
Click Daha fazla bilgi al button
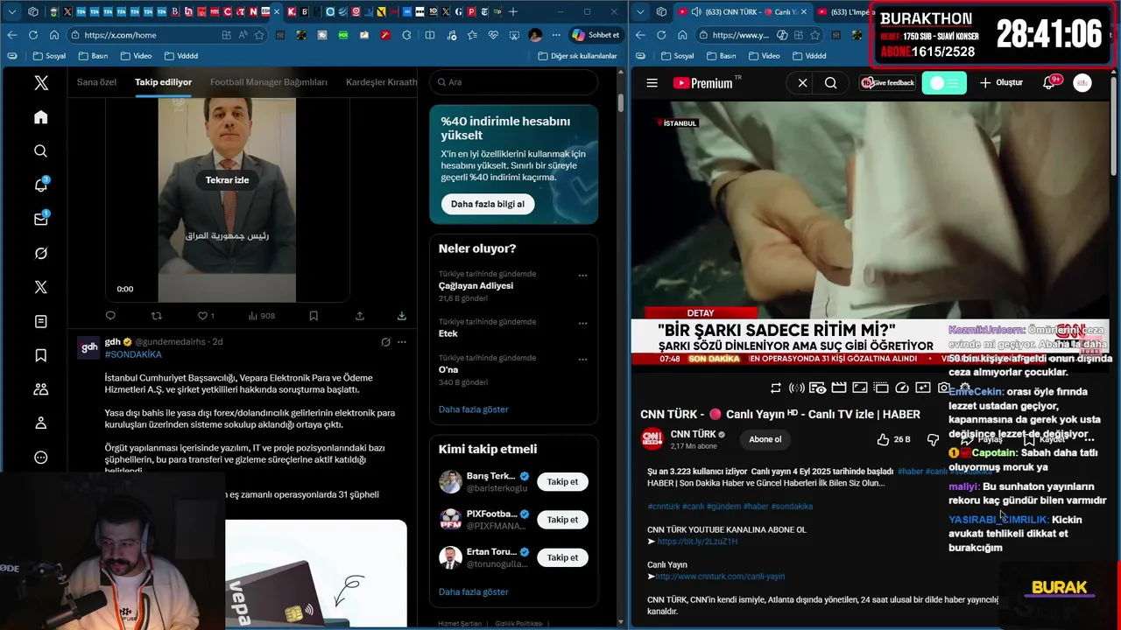(488, 204)
